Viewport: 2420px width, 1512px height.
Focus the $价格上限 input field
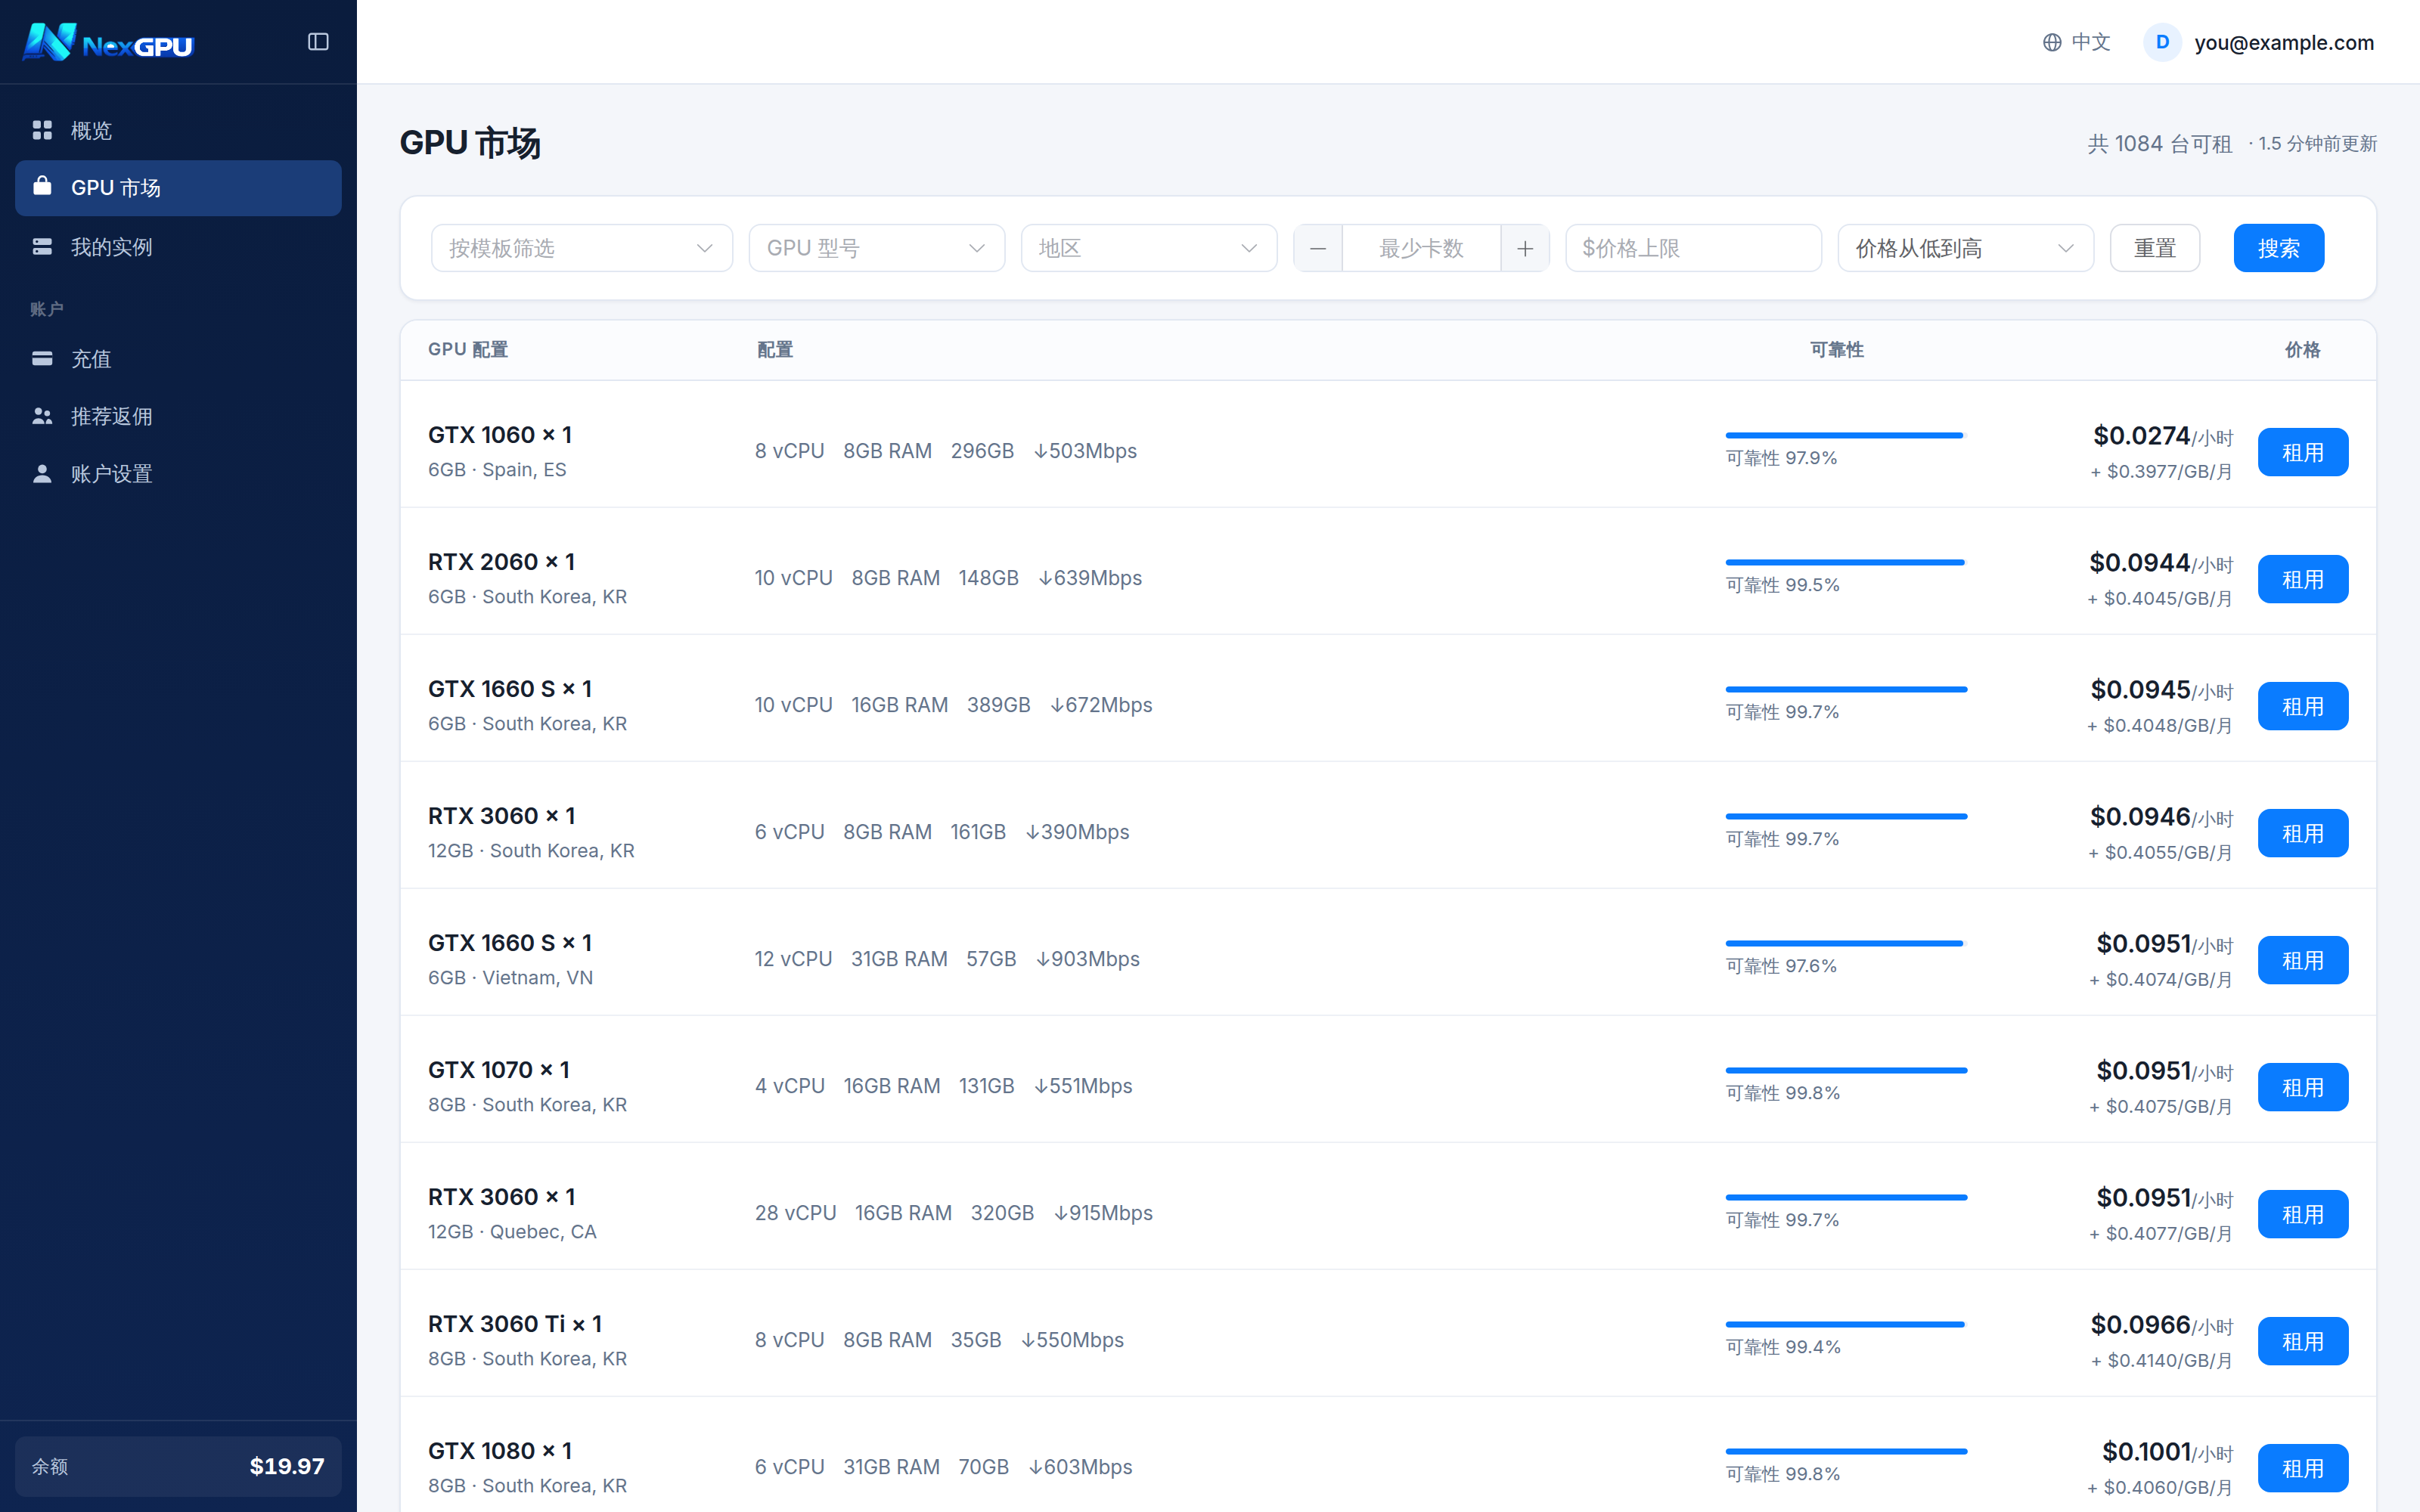coord(1693,248)
